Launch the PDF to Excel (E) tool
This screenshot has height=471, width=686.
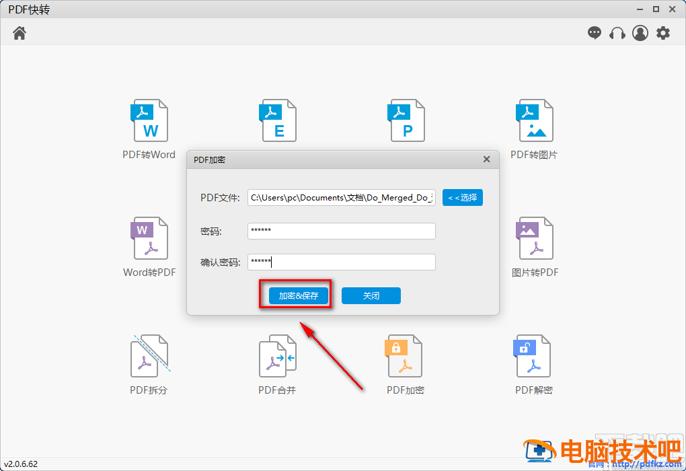pos(277,120)
